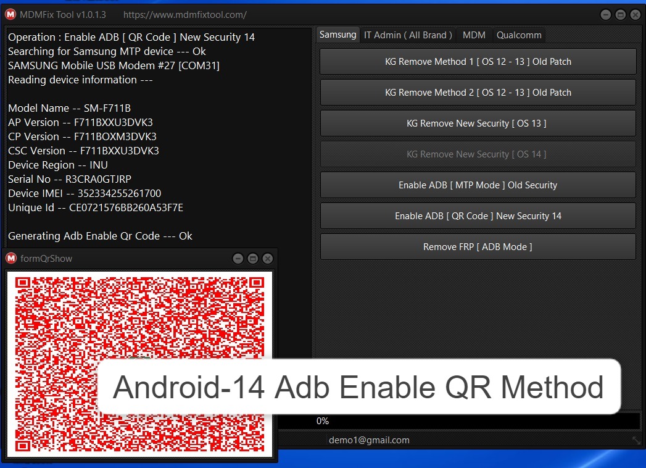Switch to the Qualcomm tab
The width and height of the screenshot is (646, 468).
519,35
